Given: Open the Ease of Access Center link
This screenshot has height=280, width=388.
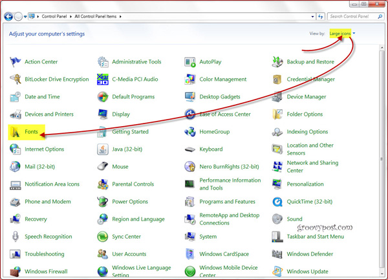Looking at the screenshot, I should [225, 114].
